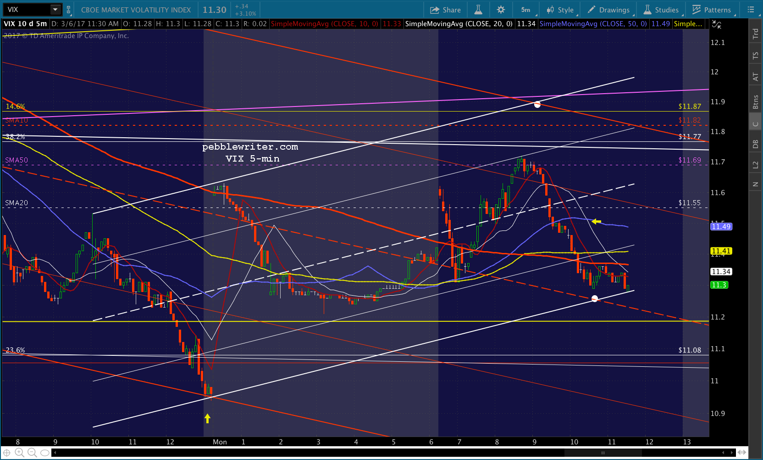Click the SimpleMovingAvg (CLOSE, 50, 0) label
The image size is (763, 460).
click(x=592, y=24)
